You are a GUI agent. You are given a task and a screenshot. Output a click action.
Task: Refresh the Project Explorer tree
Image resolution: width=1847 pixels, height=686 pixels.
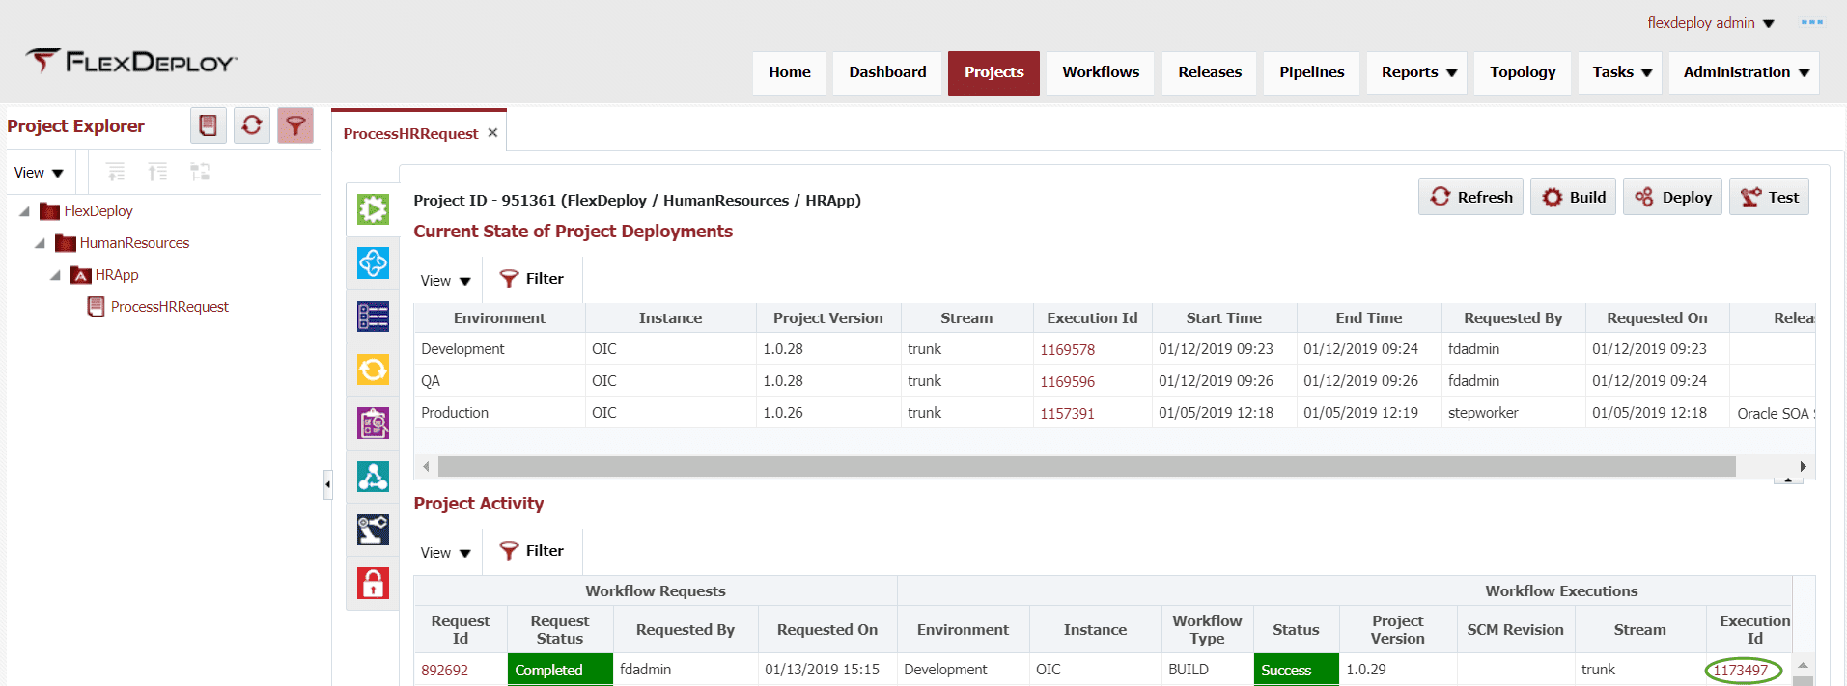pyautogui.click(x=252, y=125)
